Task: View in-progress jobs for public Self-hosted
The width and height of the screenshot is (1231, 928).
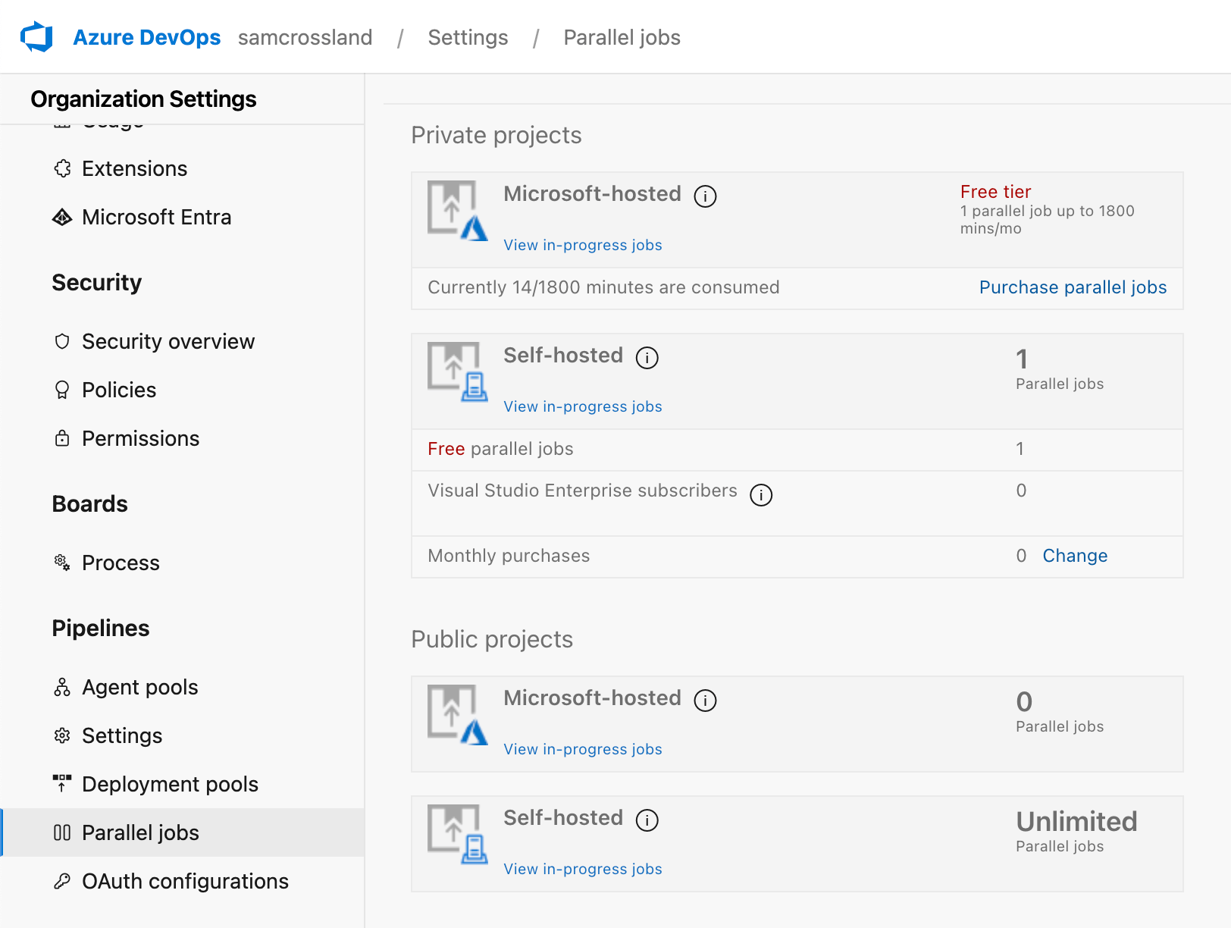Action: pos(582,869)
